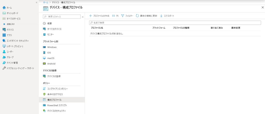This screenshot has height=114, width=265.
Task: Click the Device enrollment icon
Action: click(44, 76)
